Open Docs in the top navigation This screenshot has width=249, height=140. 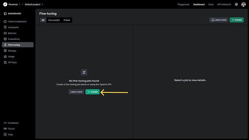coord(211,4)
